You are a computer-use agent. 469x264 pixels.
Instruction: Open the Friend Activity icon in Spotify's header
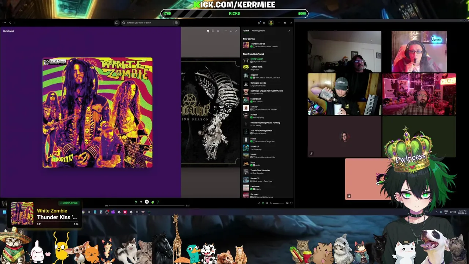click(x=264, y=23)
